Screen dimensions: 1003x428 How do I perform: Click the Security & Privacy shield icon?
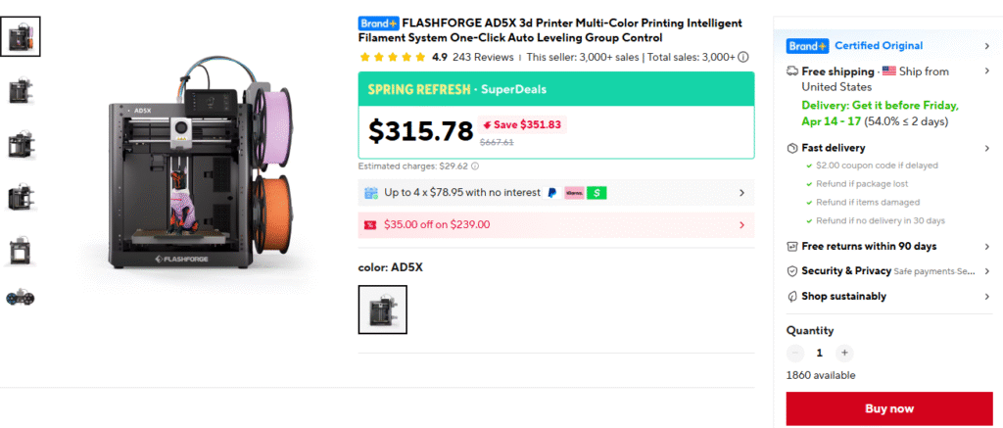[x=792, y=271]
